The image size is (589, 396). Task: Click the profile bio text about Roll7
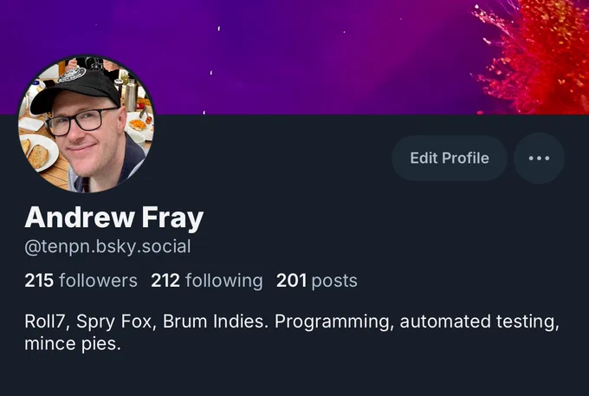(292, 333)
